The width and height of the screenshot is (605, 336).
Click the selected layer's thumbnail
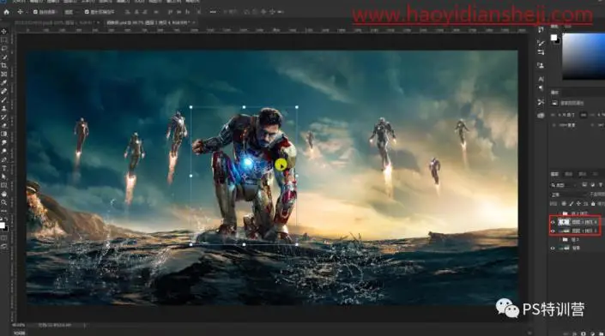564,222
